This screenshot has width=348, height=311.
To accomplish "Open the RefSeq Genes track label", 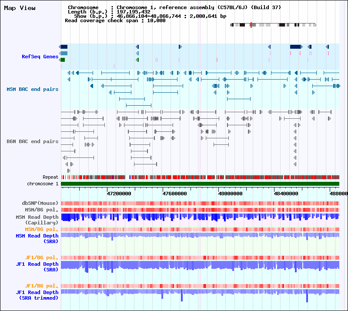I will pos(40,57).
